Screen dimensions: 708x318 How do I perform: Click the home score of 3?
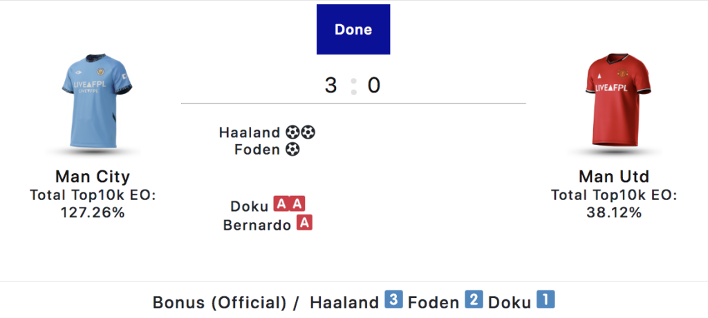coord(331,86)
